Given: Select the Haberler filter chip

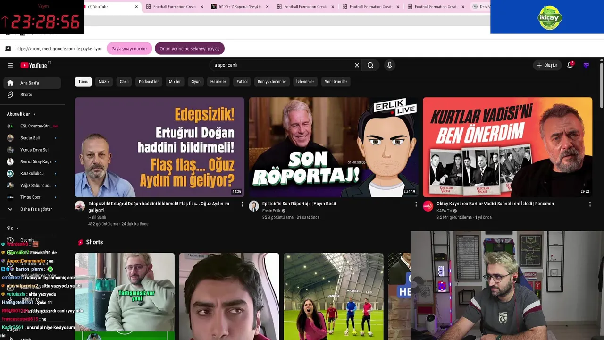Looking at the screenshot, I should pos(218,82).
